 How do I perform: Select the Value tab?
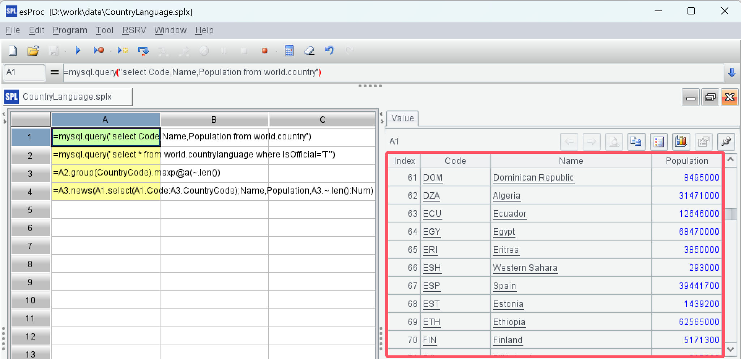pos(402,118)
